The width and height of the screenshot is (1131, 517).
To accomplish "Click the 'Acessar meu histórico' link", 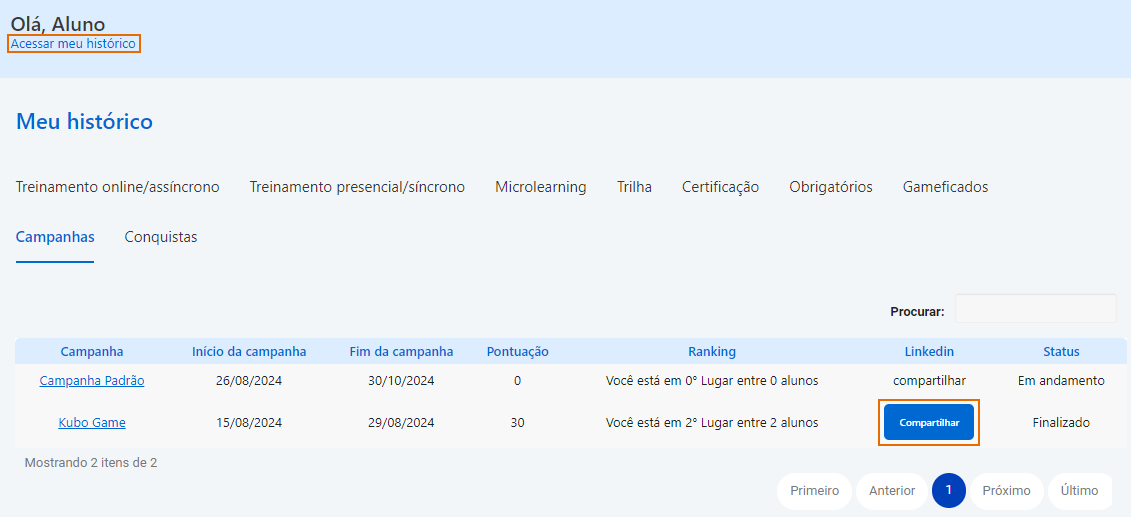I will pos(73,43).
